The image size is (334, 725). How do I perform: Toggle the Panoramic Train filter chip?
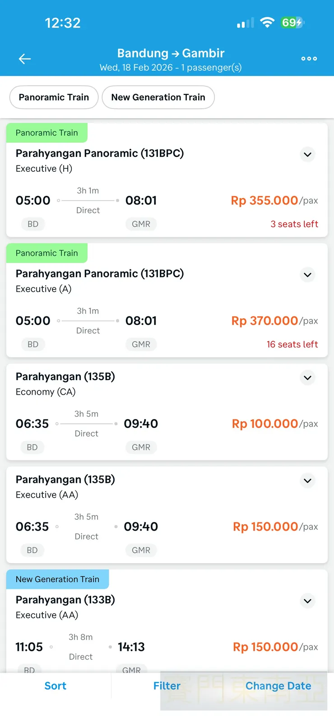pos(54,97)
